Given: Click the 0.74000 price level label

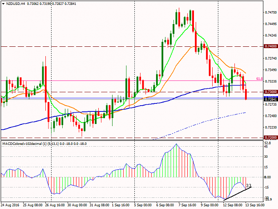Looking at the screenshot, I should coord(270,46).
